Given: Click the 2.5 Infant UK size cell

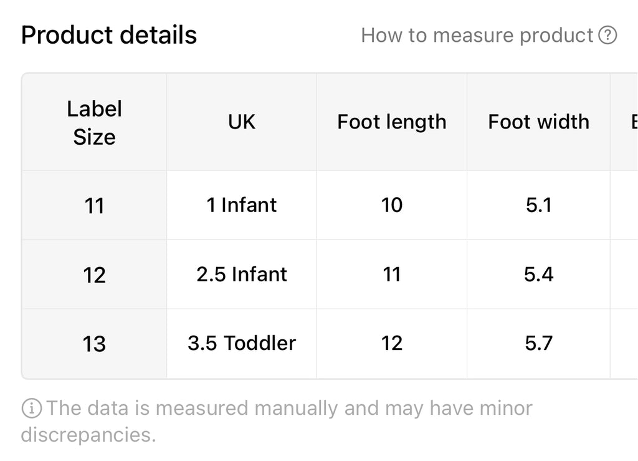Looking at the screenshot, I should tap(241, 274).
